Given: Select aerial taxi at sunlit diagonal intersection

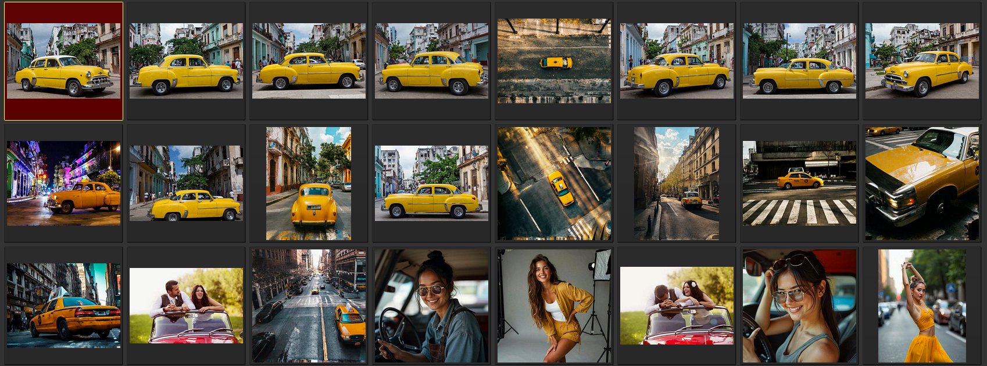Looking at the screenshot, I should pyautogui.click(x=554, y=183).
